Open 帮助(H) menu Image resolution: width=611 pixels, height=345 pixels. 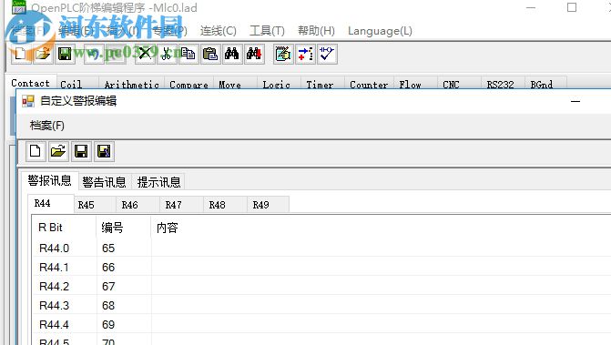point(316,31)
